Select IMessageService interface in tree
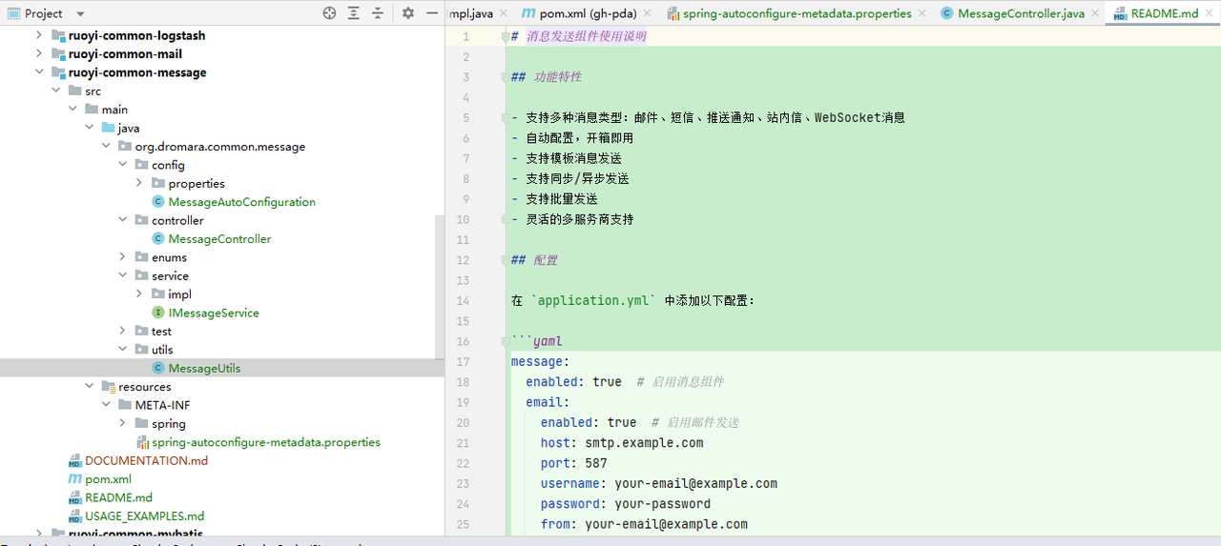Image resolution: width=1221 pixels, height=546 pixels. (x=214, y=313)
